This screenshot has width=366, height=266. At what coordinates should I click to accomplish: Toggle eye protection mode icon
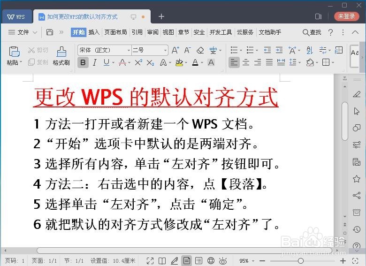point(223,261)
